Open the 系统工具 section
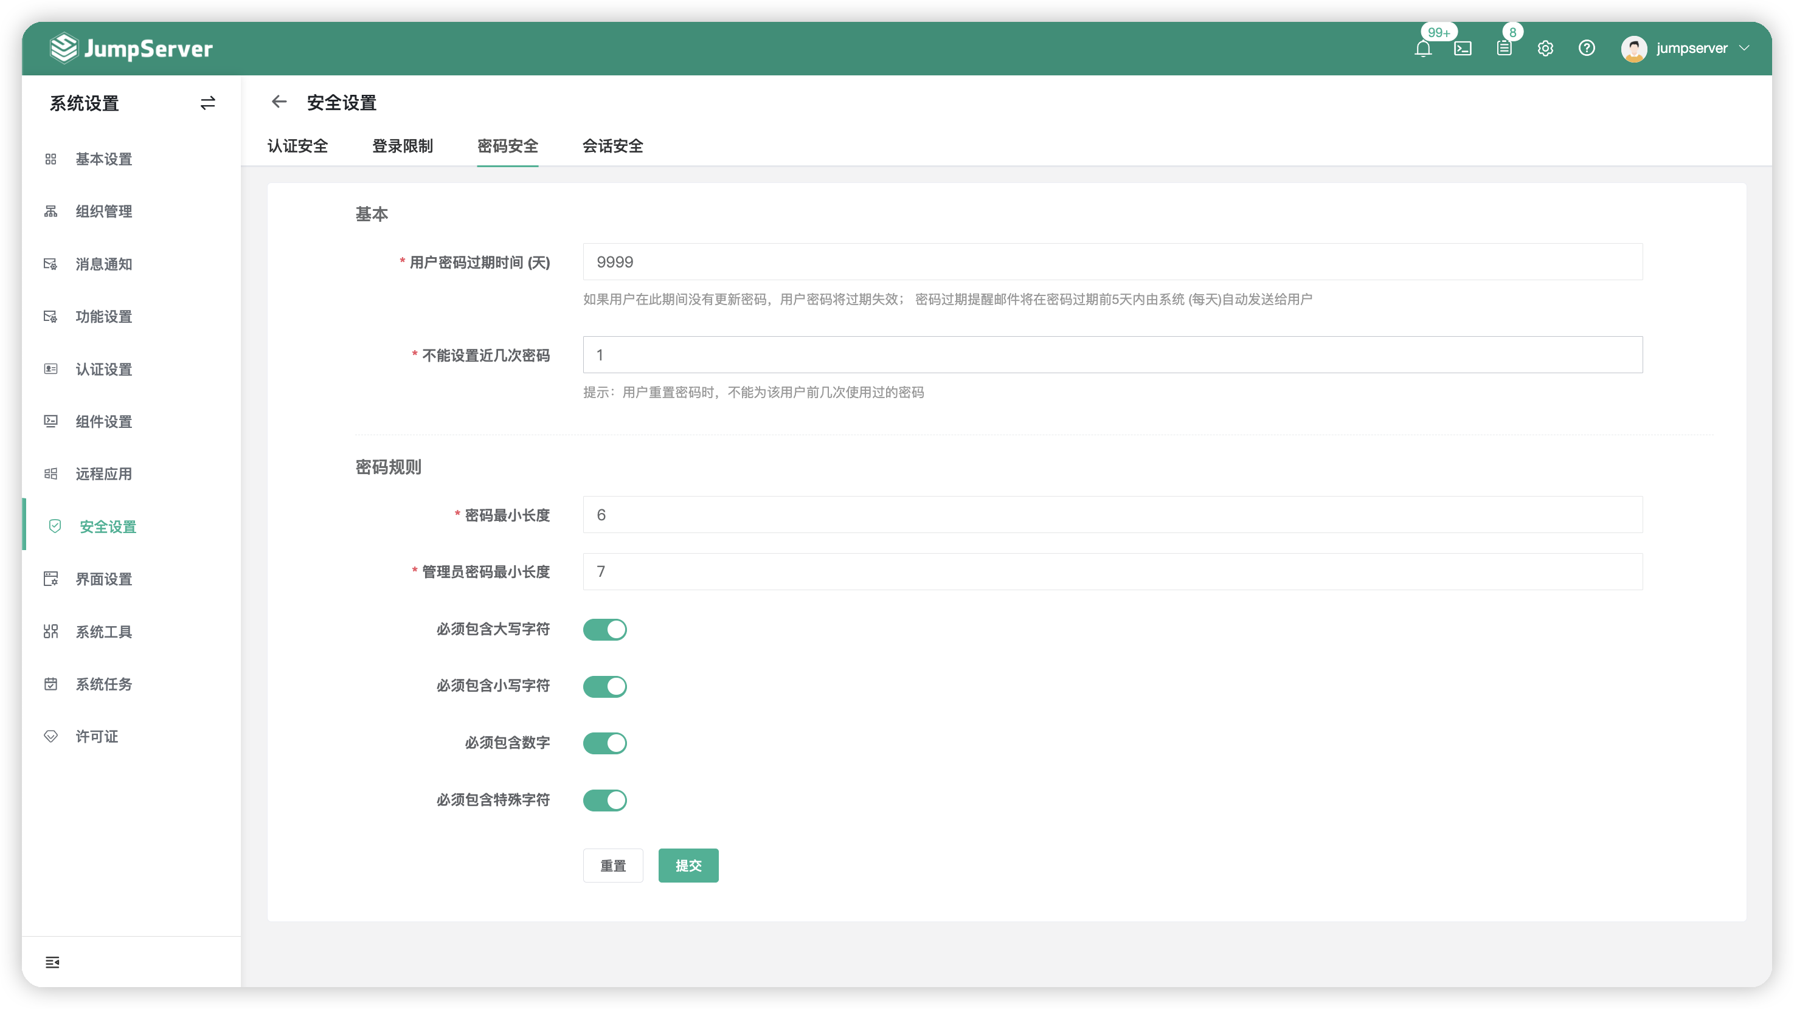The width and height of the screenshot is (1794, 1009). tap(104, 631)
